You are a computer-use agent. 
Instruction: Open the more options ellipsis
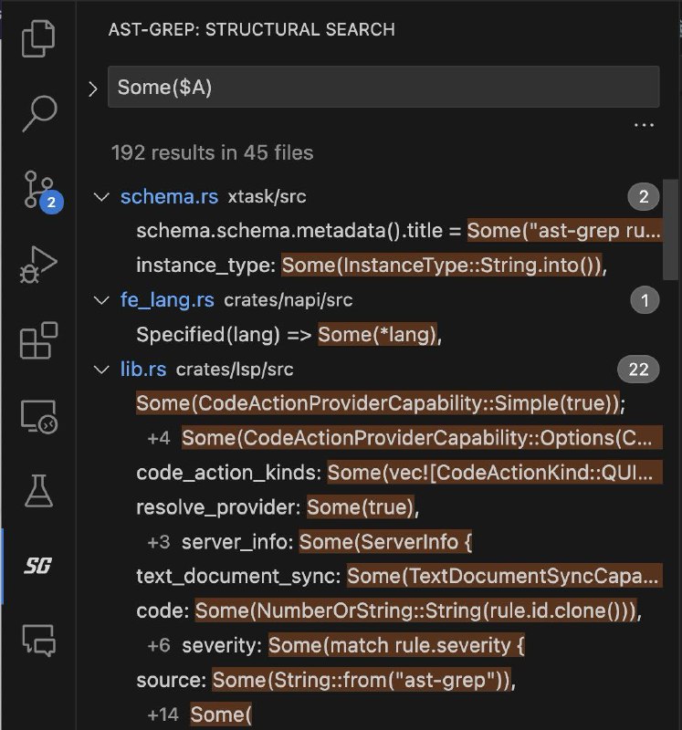tap(645, 124)
